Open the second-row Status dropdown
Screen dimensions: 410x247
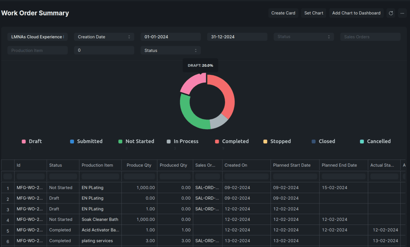(x=170, y=50)
